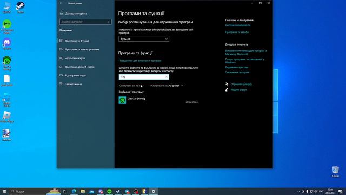The width and height of the screenshot is (346, 195).
Task: Open the help link about fixing Microsoft Store app problems
Action: [x=246, y=53]
